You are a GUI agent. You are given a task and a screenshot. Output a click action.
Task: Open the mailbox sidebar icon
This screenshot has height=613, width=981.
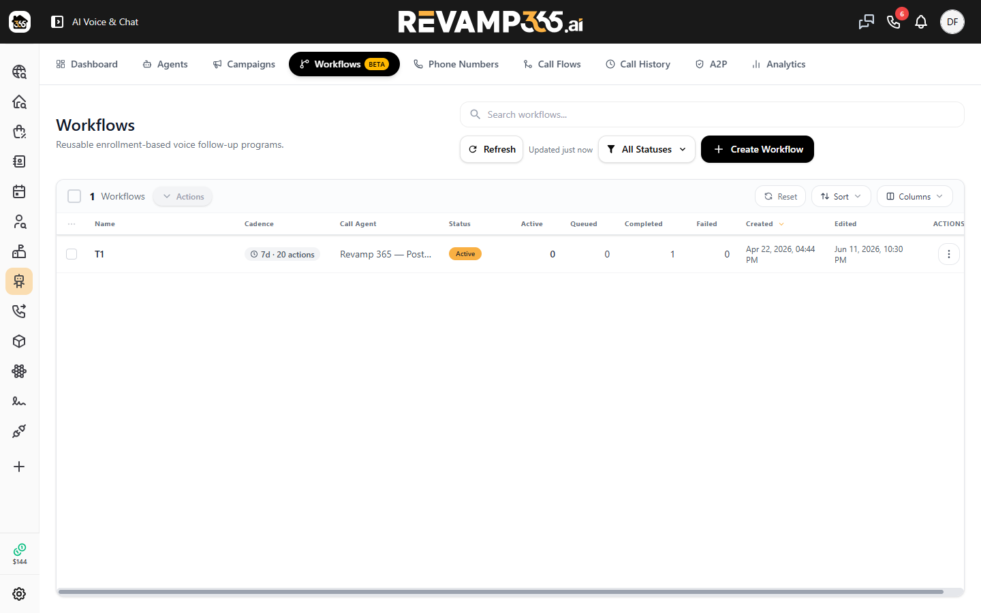(19, 251)
